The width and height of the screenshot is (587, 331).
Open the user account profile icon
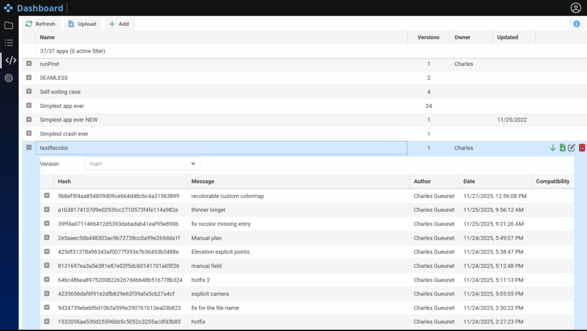[576, 8]
